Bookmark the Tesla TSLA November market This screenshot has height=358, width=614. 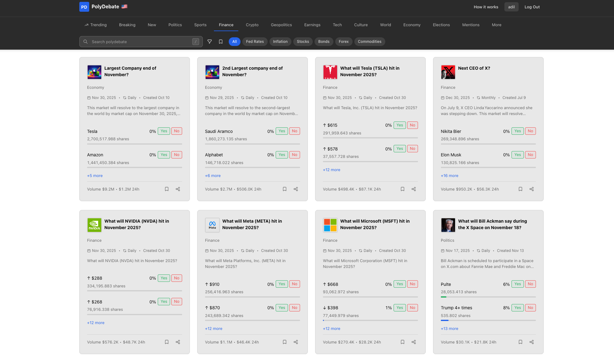(x=403, y=189)
